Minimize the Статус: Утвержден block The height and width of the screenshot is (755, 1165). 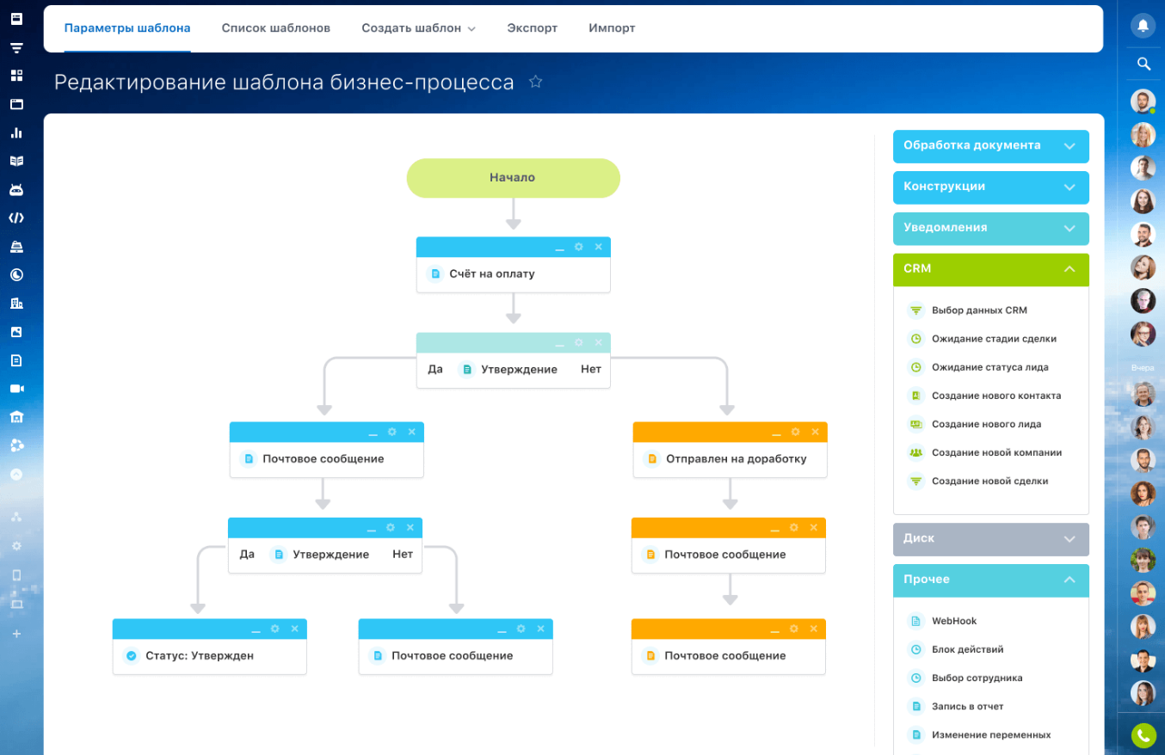pos(256,629)
